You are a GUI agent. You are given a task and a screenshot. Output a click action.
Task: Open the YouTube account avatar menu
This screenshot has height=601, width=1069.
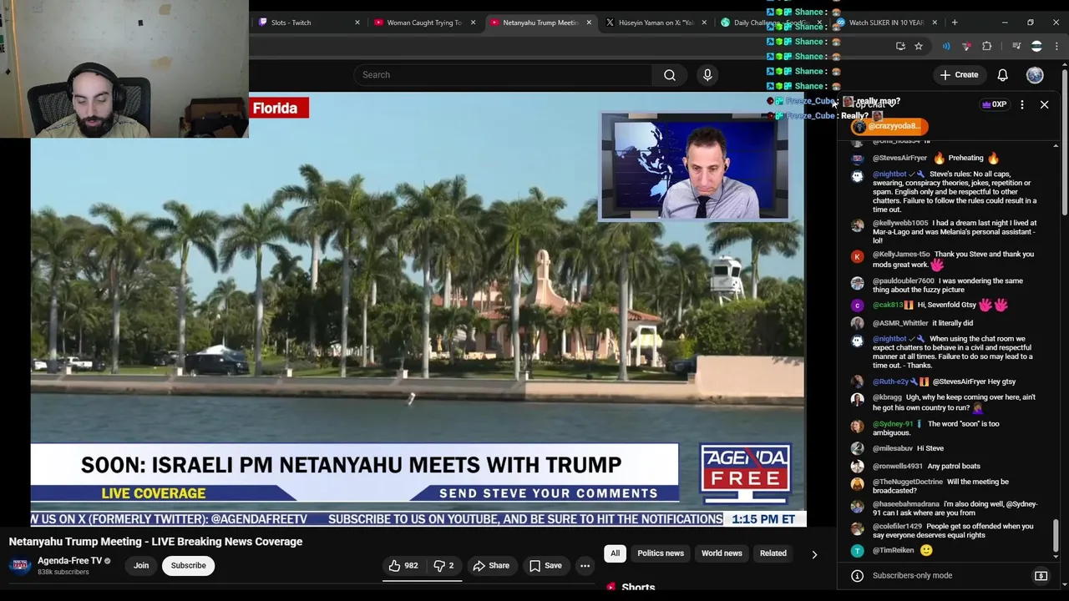tap(1035, 75)
